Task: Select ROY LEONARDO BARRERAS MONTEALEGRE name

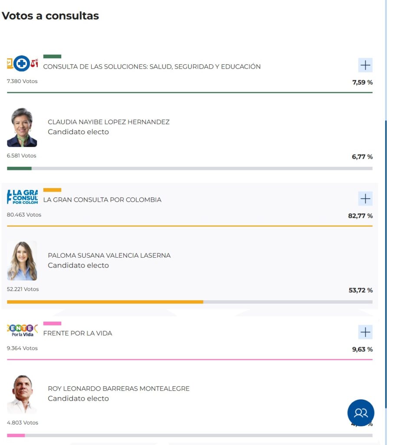Action: click(118, 389)
